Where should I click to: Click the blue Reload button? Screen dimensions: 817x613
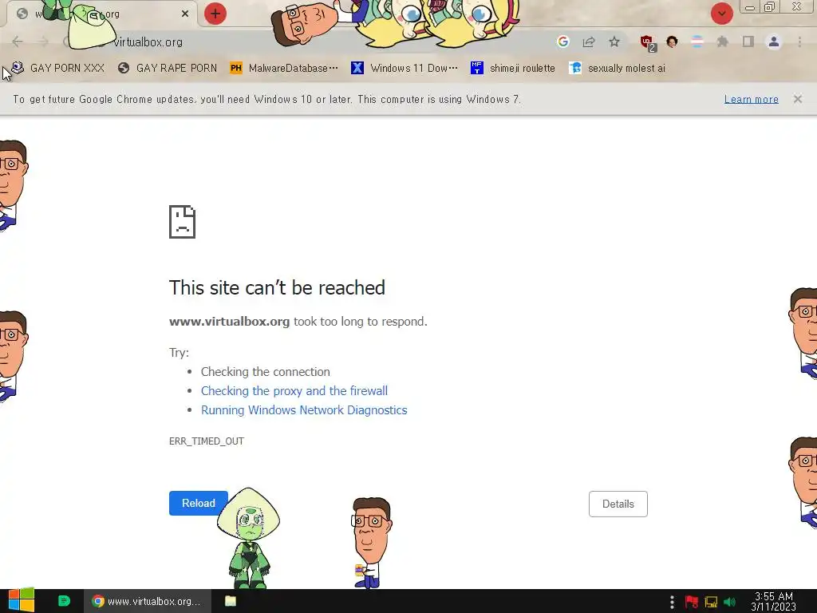(x=198, y=503)
